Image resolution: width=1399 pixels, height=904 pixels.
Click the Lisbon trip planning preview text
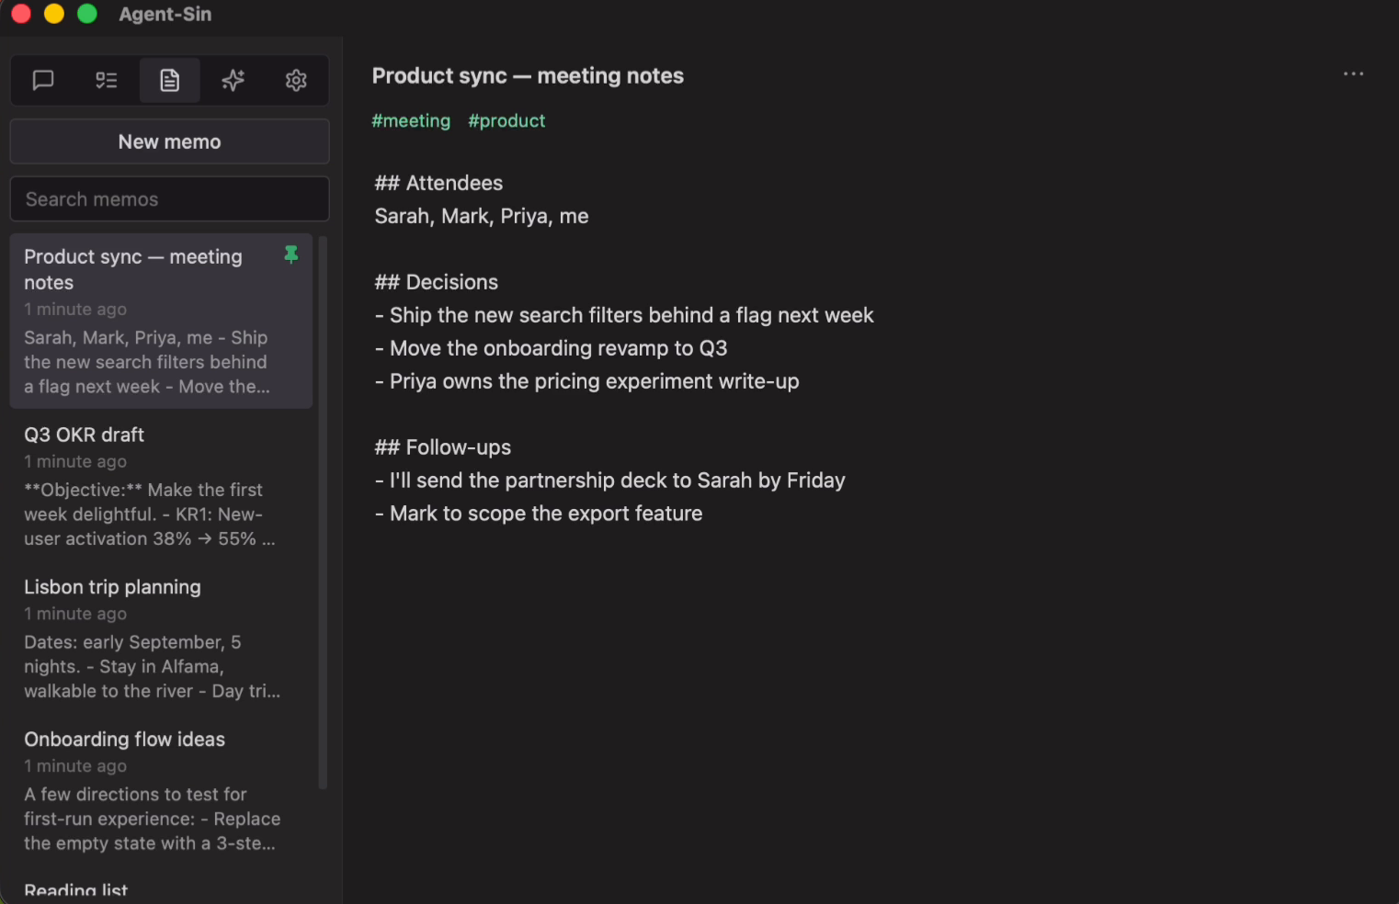[153, 667]
